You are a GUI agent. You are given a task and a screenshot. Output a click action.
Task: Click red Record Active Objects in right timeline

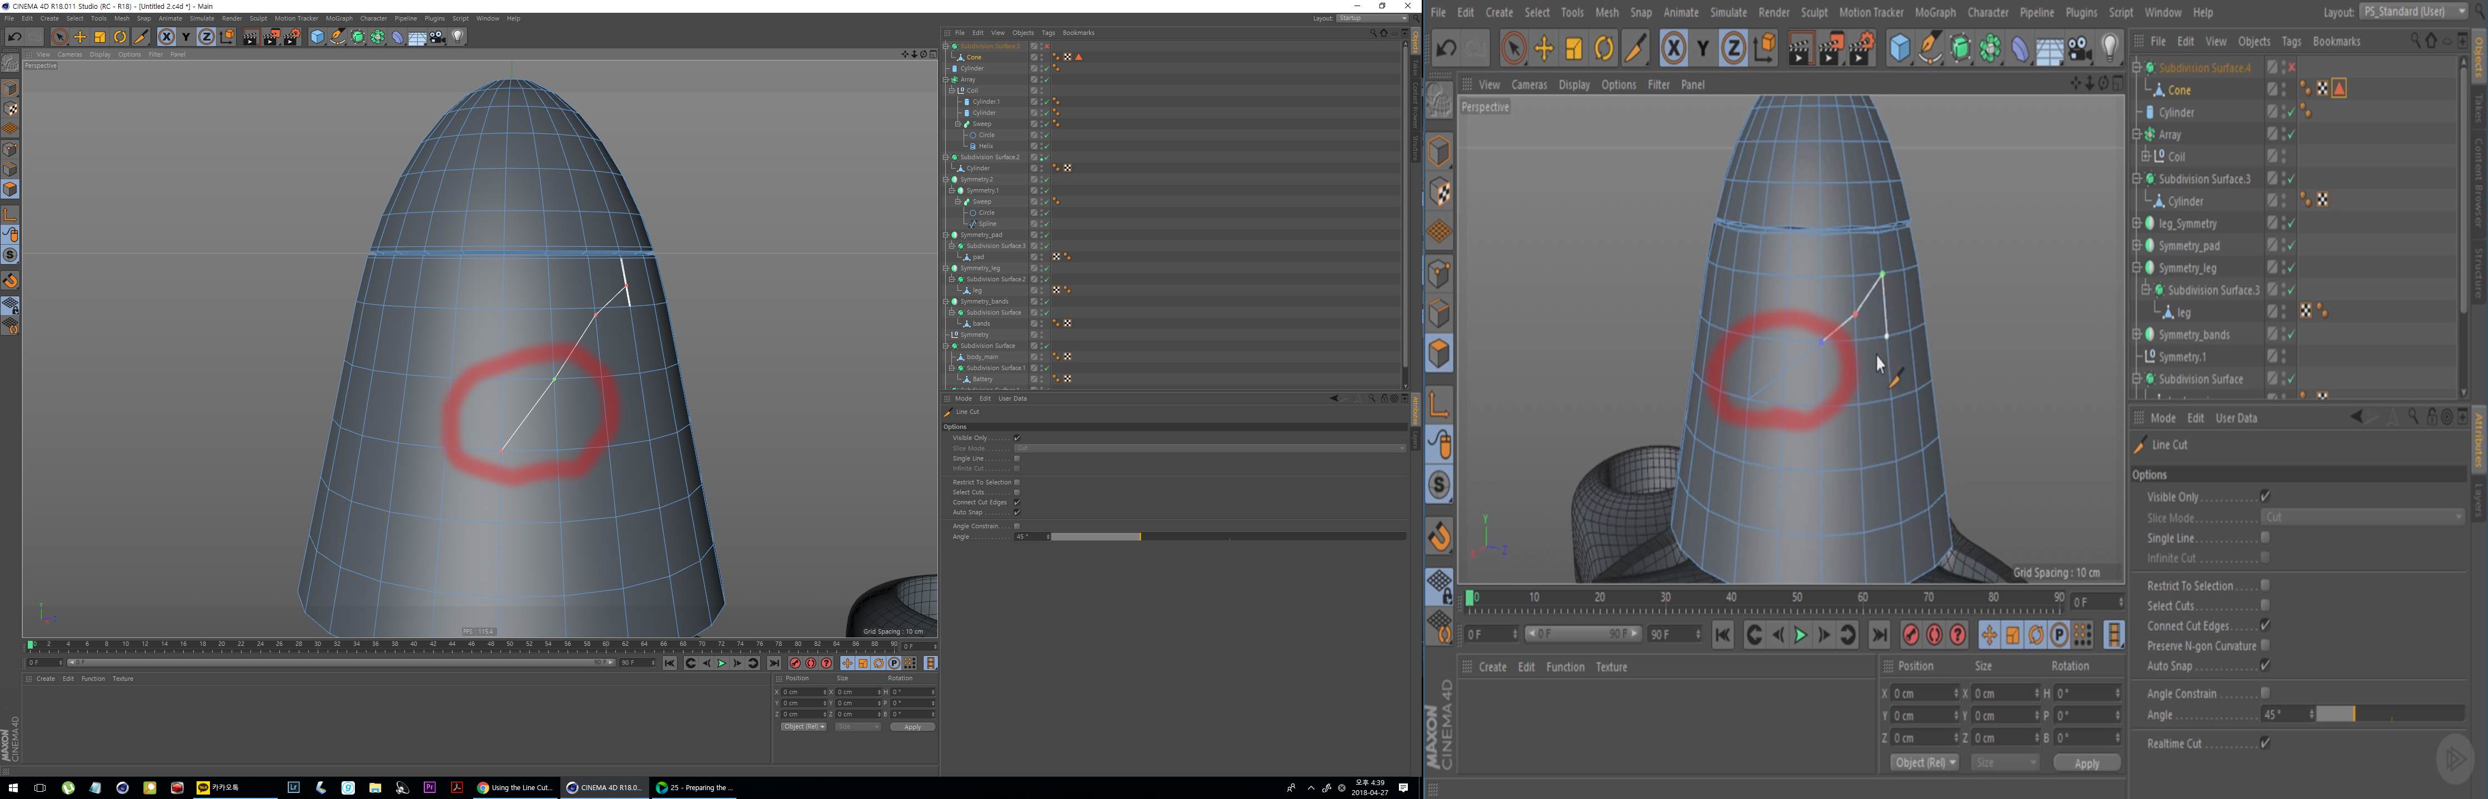point(1910,635)
